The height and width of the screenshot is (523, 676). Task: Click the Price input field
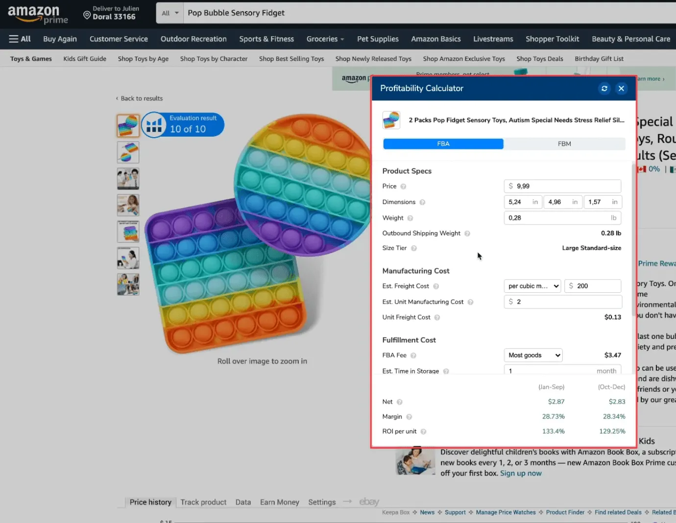(x=562, y=186)
